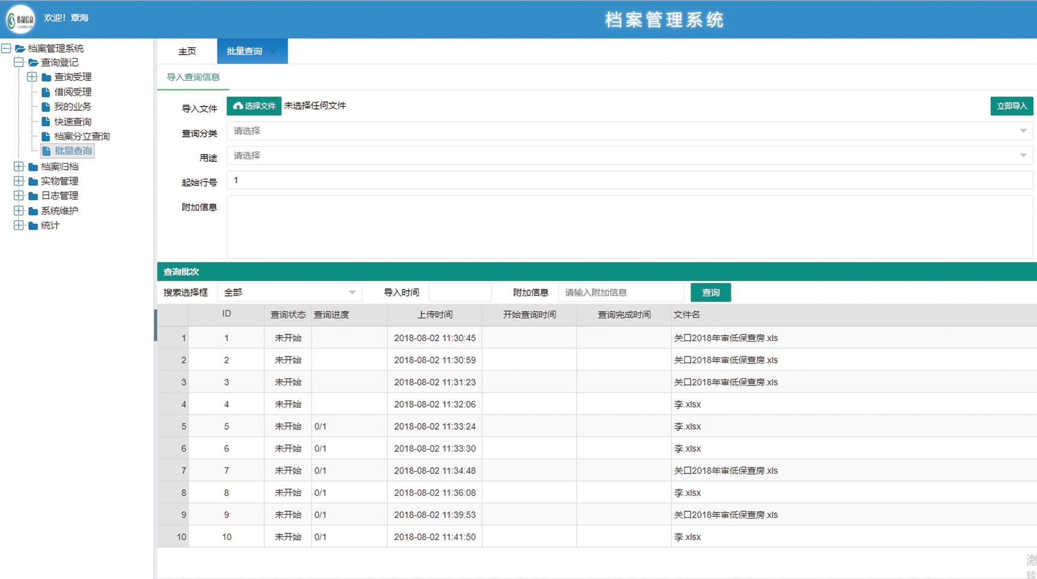Click upload time 2018-08-02 11:39:53
Screen dimensions: 1037x579
[x=435, y=515]
